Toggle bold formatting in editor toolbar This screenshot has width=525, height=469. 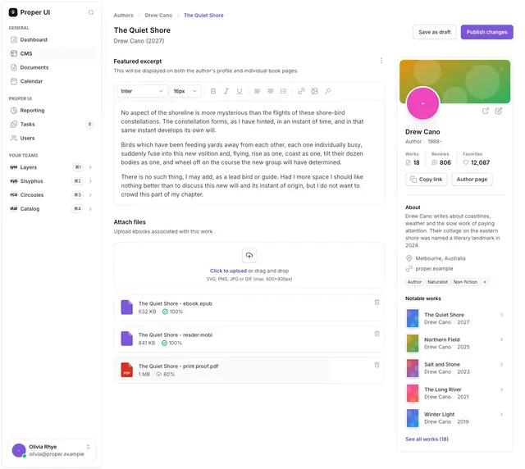213,91
